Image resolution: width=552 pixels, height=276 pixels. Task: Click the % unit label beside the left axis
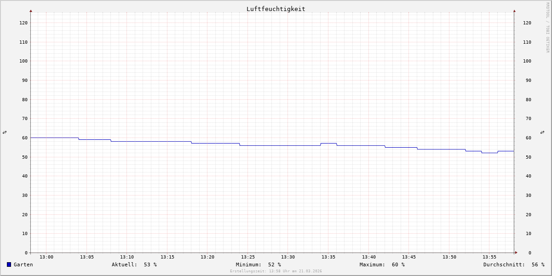[x=5, y=132]
